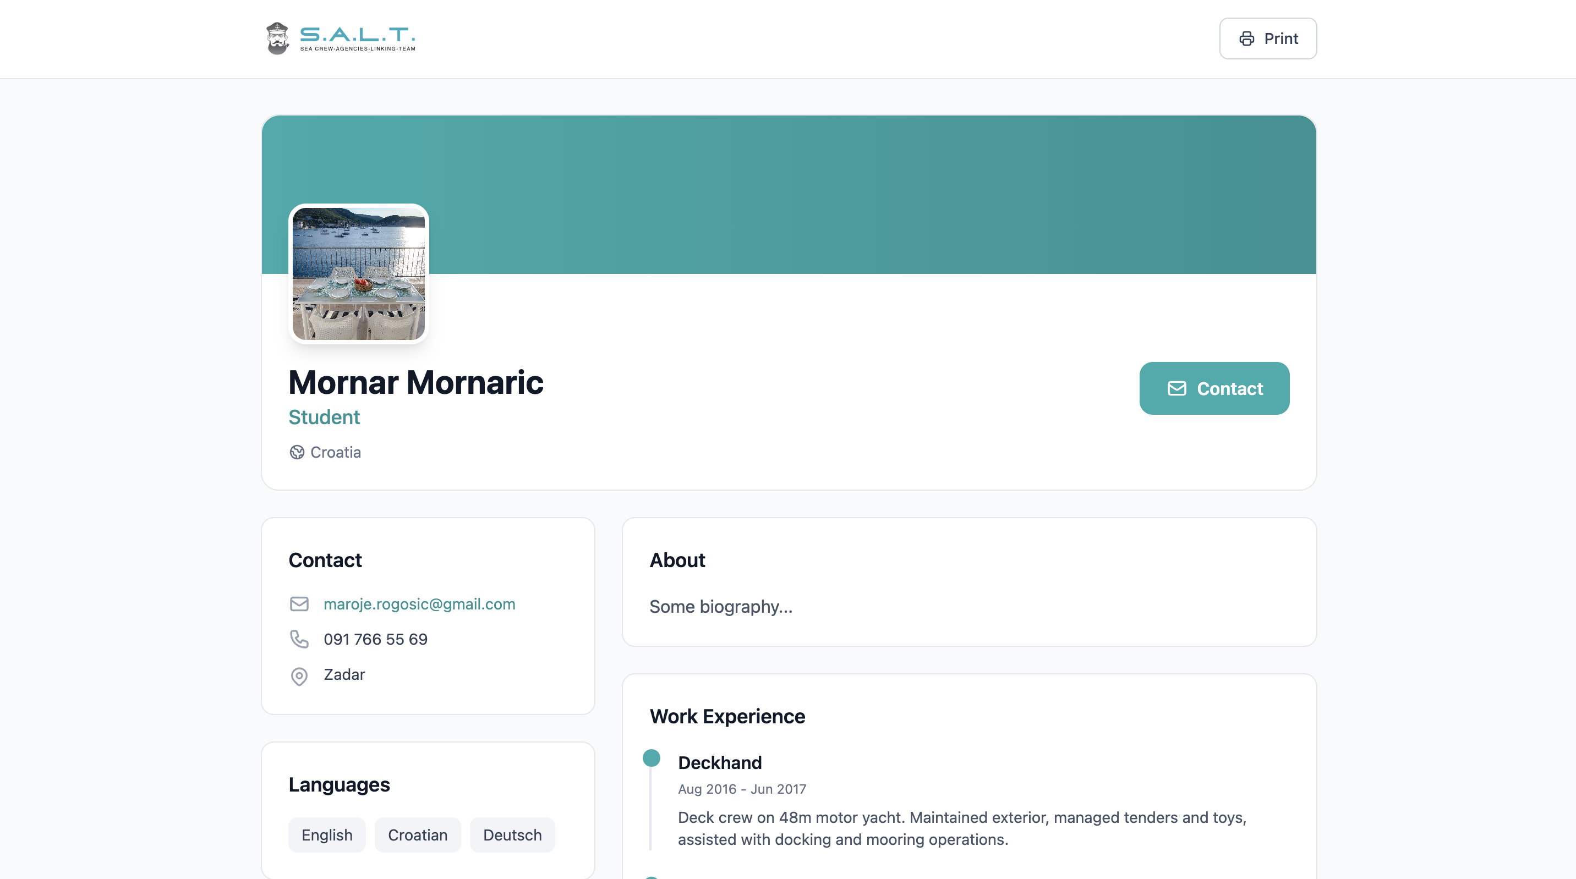Click the Student subtitle link
1576x879 pixels.
click(324, 417)
